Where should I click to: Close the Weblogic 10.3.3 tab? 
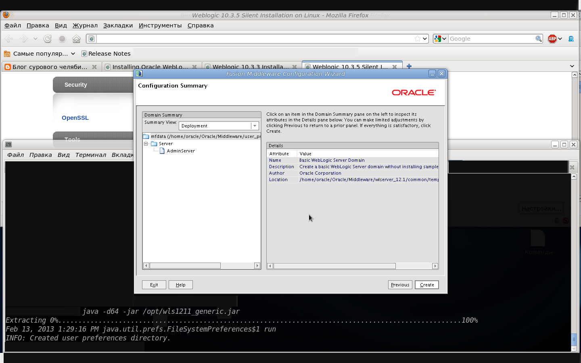click(x=295, y=67)
